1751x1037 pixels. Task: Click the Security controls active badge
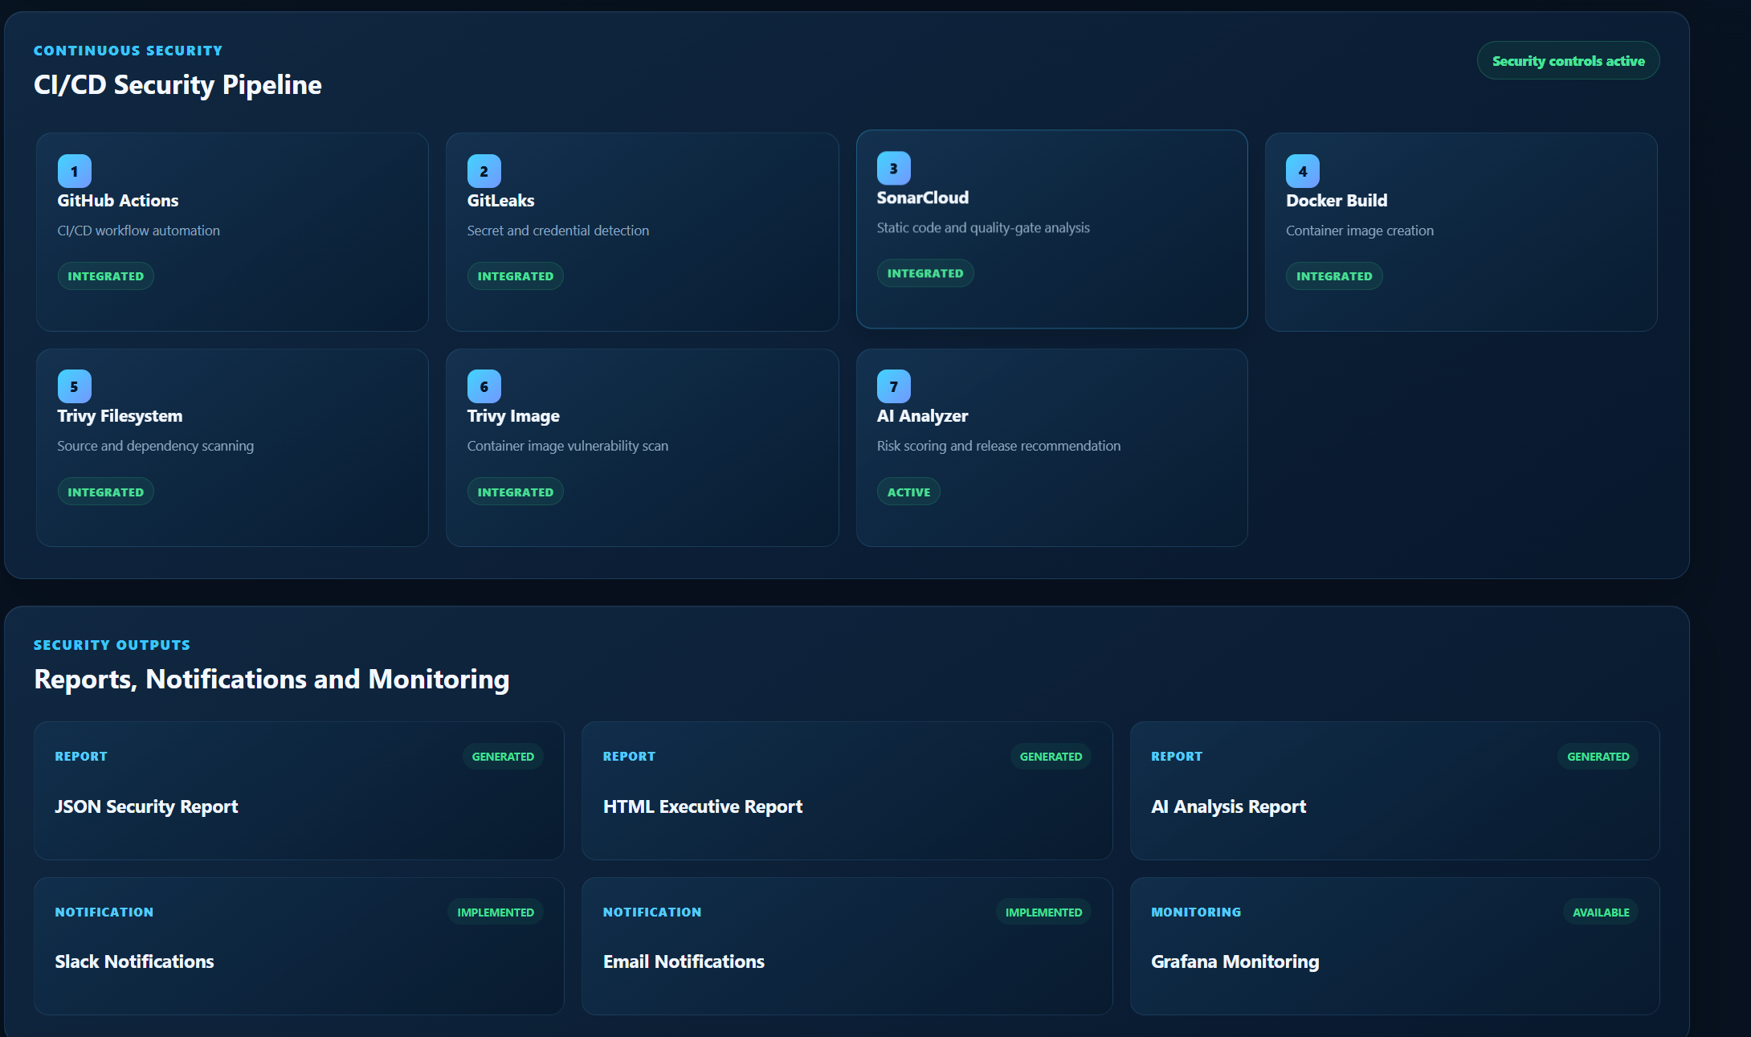click(x=1568, y=61)
